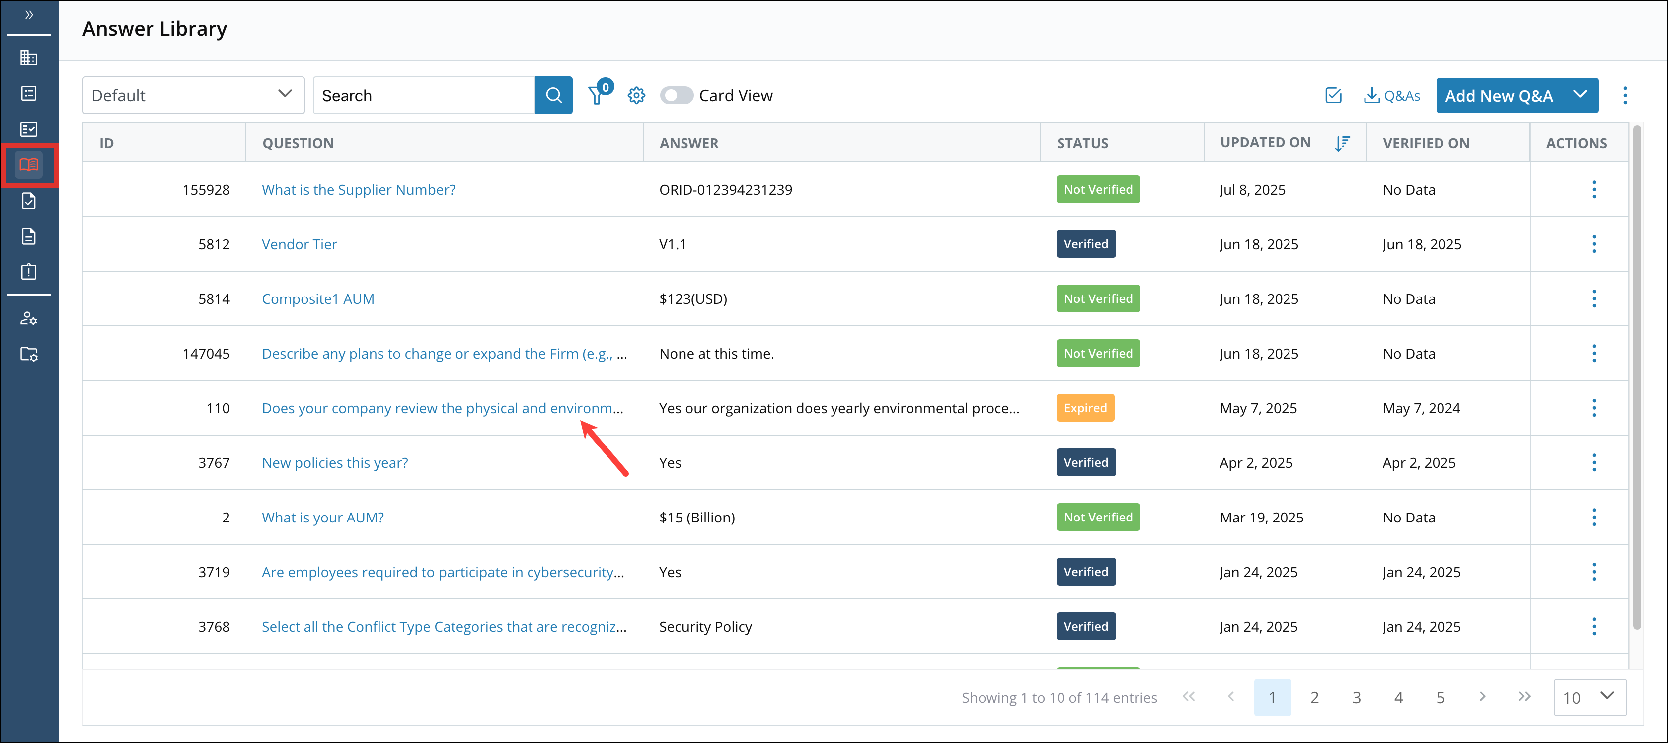Image resolution: width=1668 pixels, height=743 pixels.
Task: Select the checklist icon in the left sidebar
Action: [29, 129]
